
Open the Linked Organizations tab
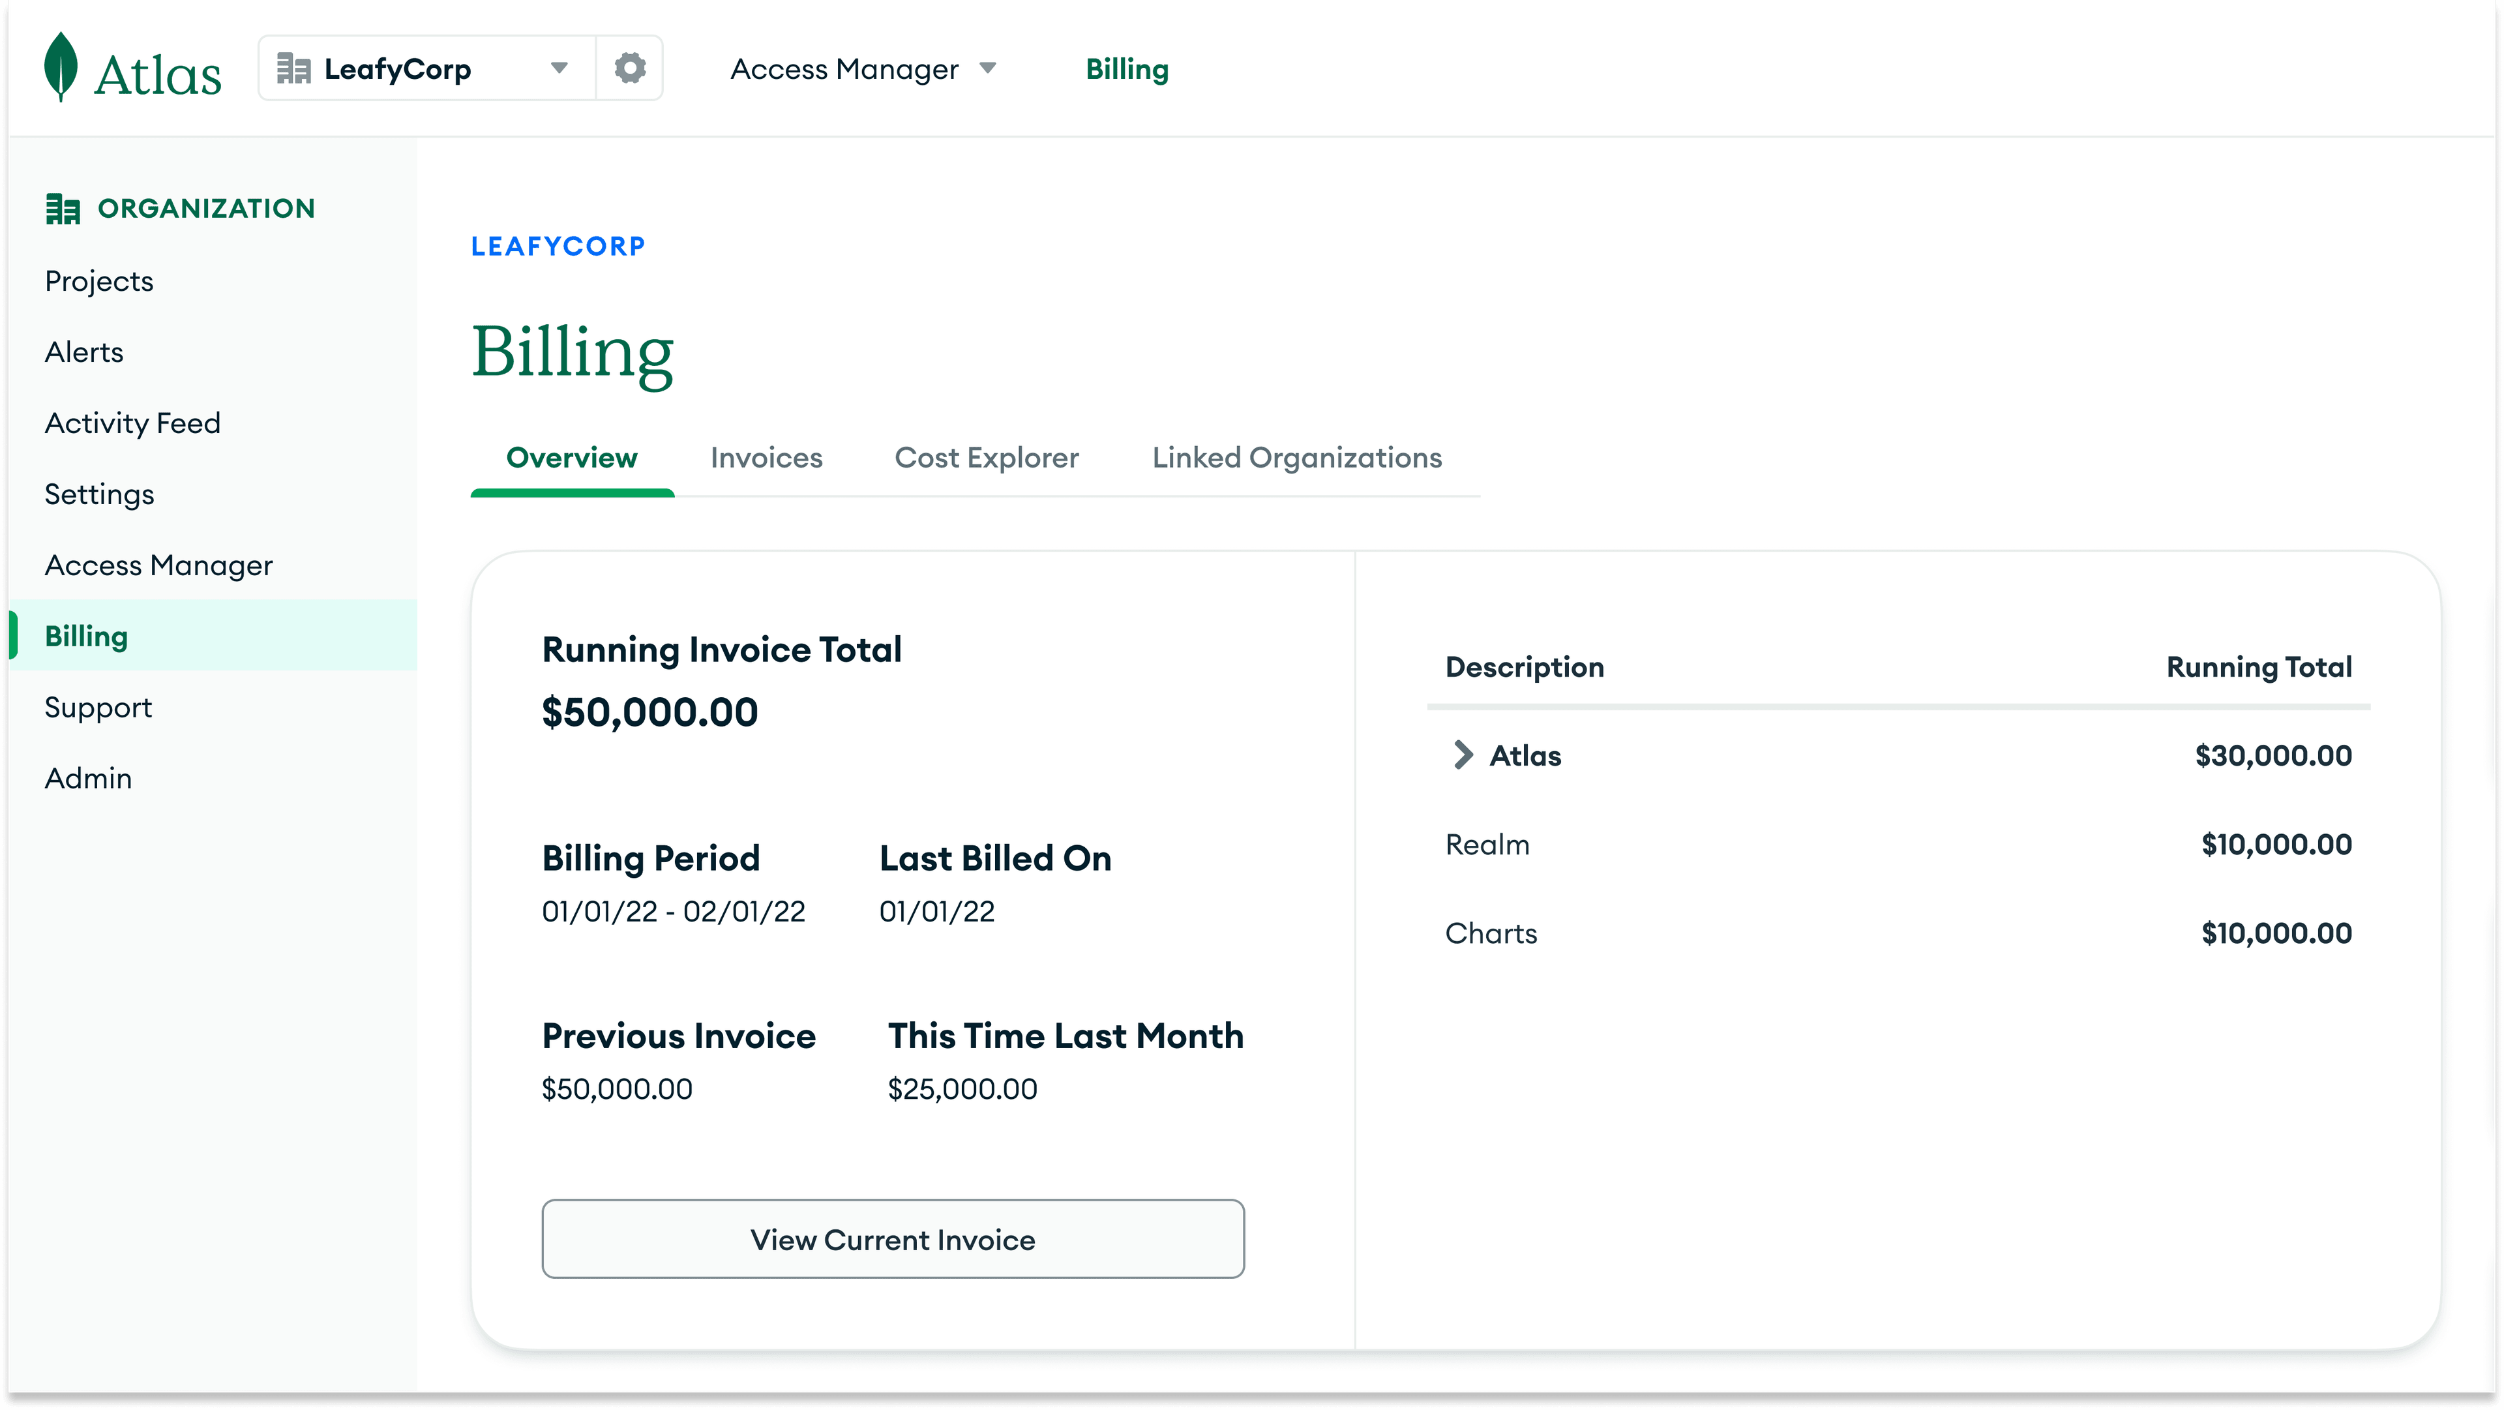tap(1297, 457)
